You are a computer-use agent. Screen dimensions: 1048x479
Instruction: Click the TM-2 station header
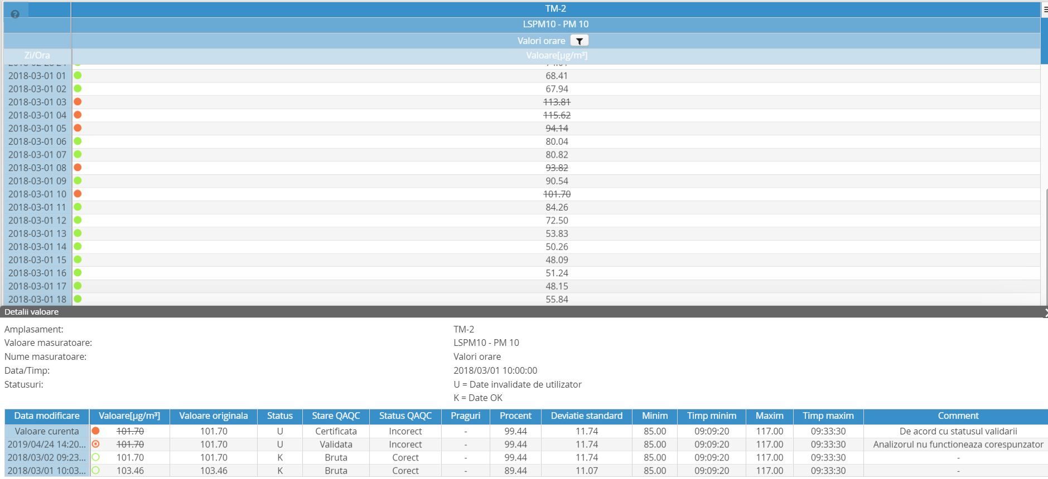click(x=556, y=9)
